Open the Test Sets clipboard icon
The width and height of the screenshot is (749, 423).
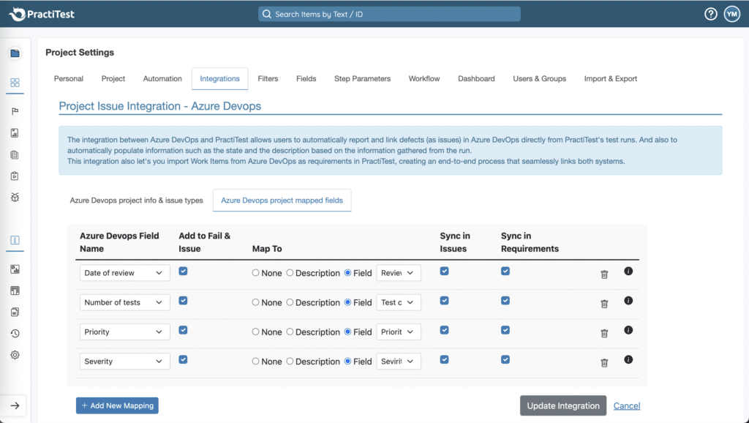[x=15, y=175]
